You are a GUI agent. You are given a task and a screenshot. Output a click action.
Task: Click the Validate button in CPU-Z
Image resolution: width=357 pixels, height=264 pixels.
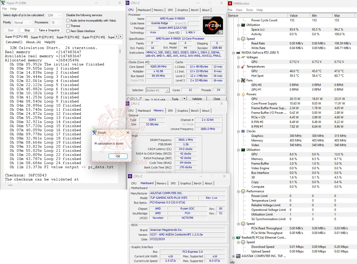(x=197, y=99)
